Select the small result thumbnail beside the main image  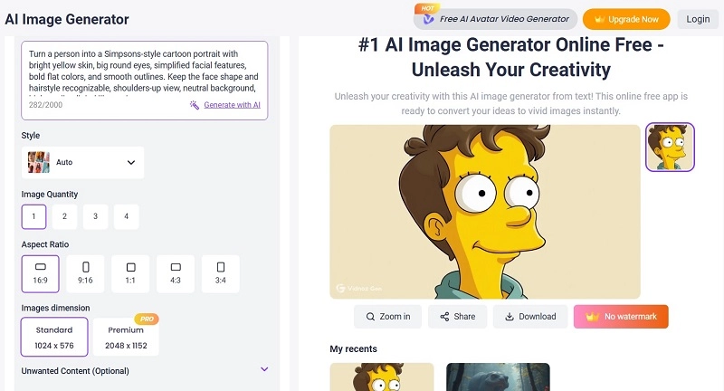(x=670, y=148)
